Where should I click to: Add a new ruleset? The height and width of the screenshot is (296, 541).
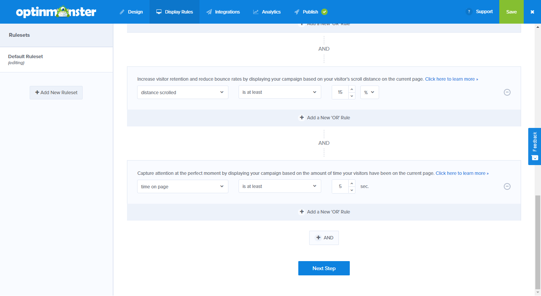click(x=56, y=93)
